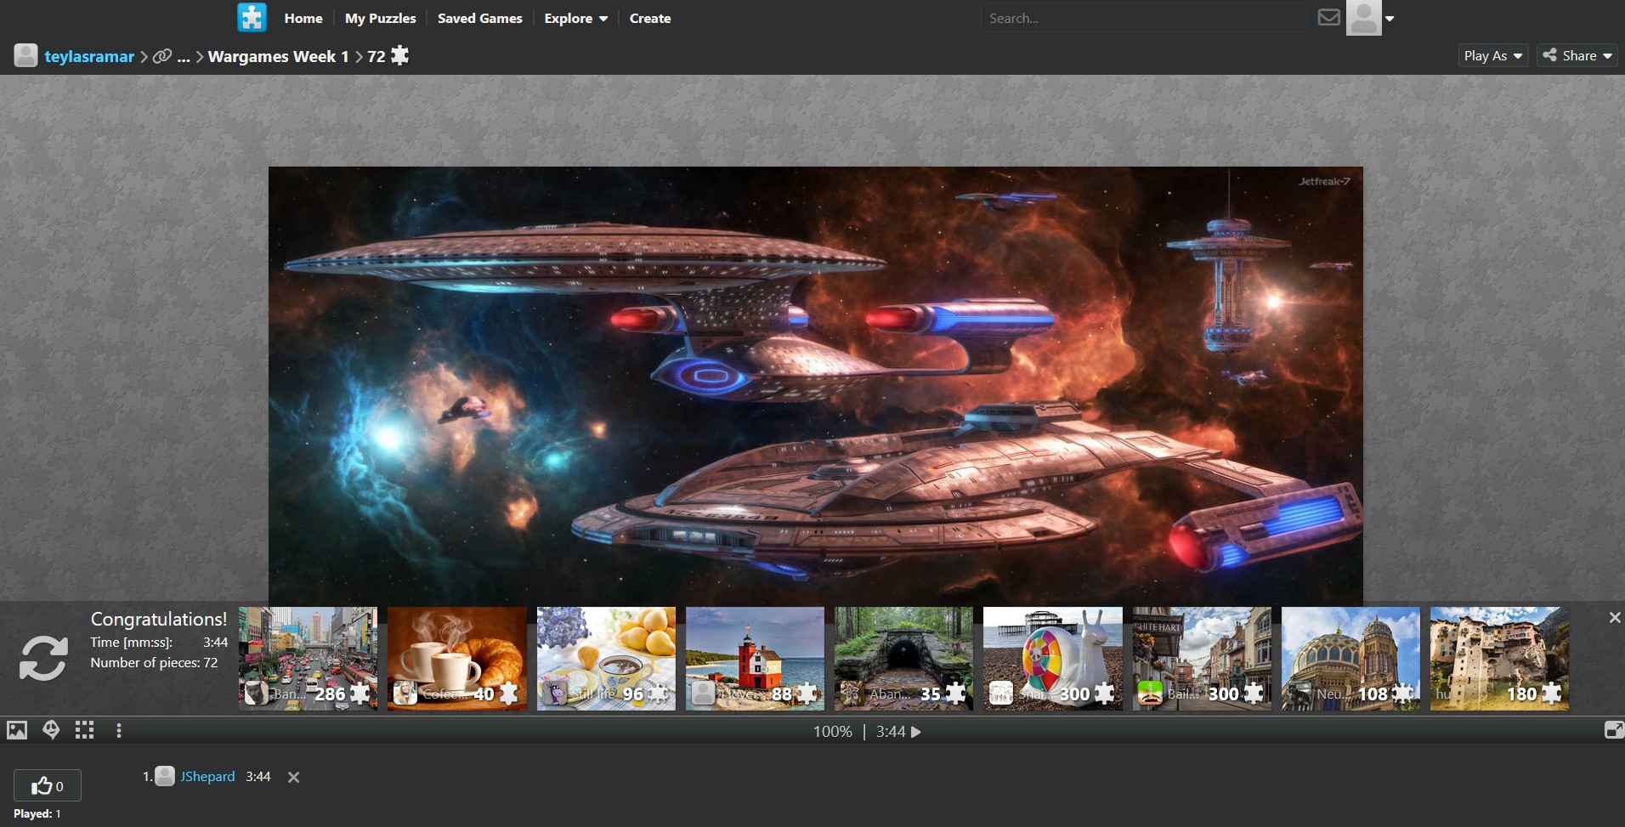Expand the Play As dropdown

1492,56
